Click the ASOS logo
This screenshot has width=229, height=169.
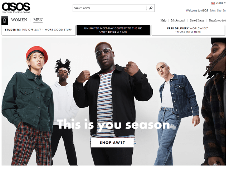[x=16, y=8]
